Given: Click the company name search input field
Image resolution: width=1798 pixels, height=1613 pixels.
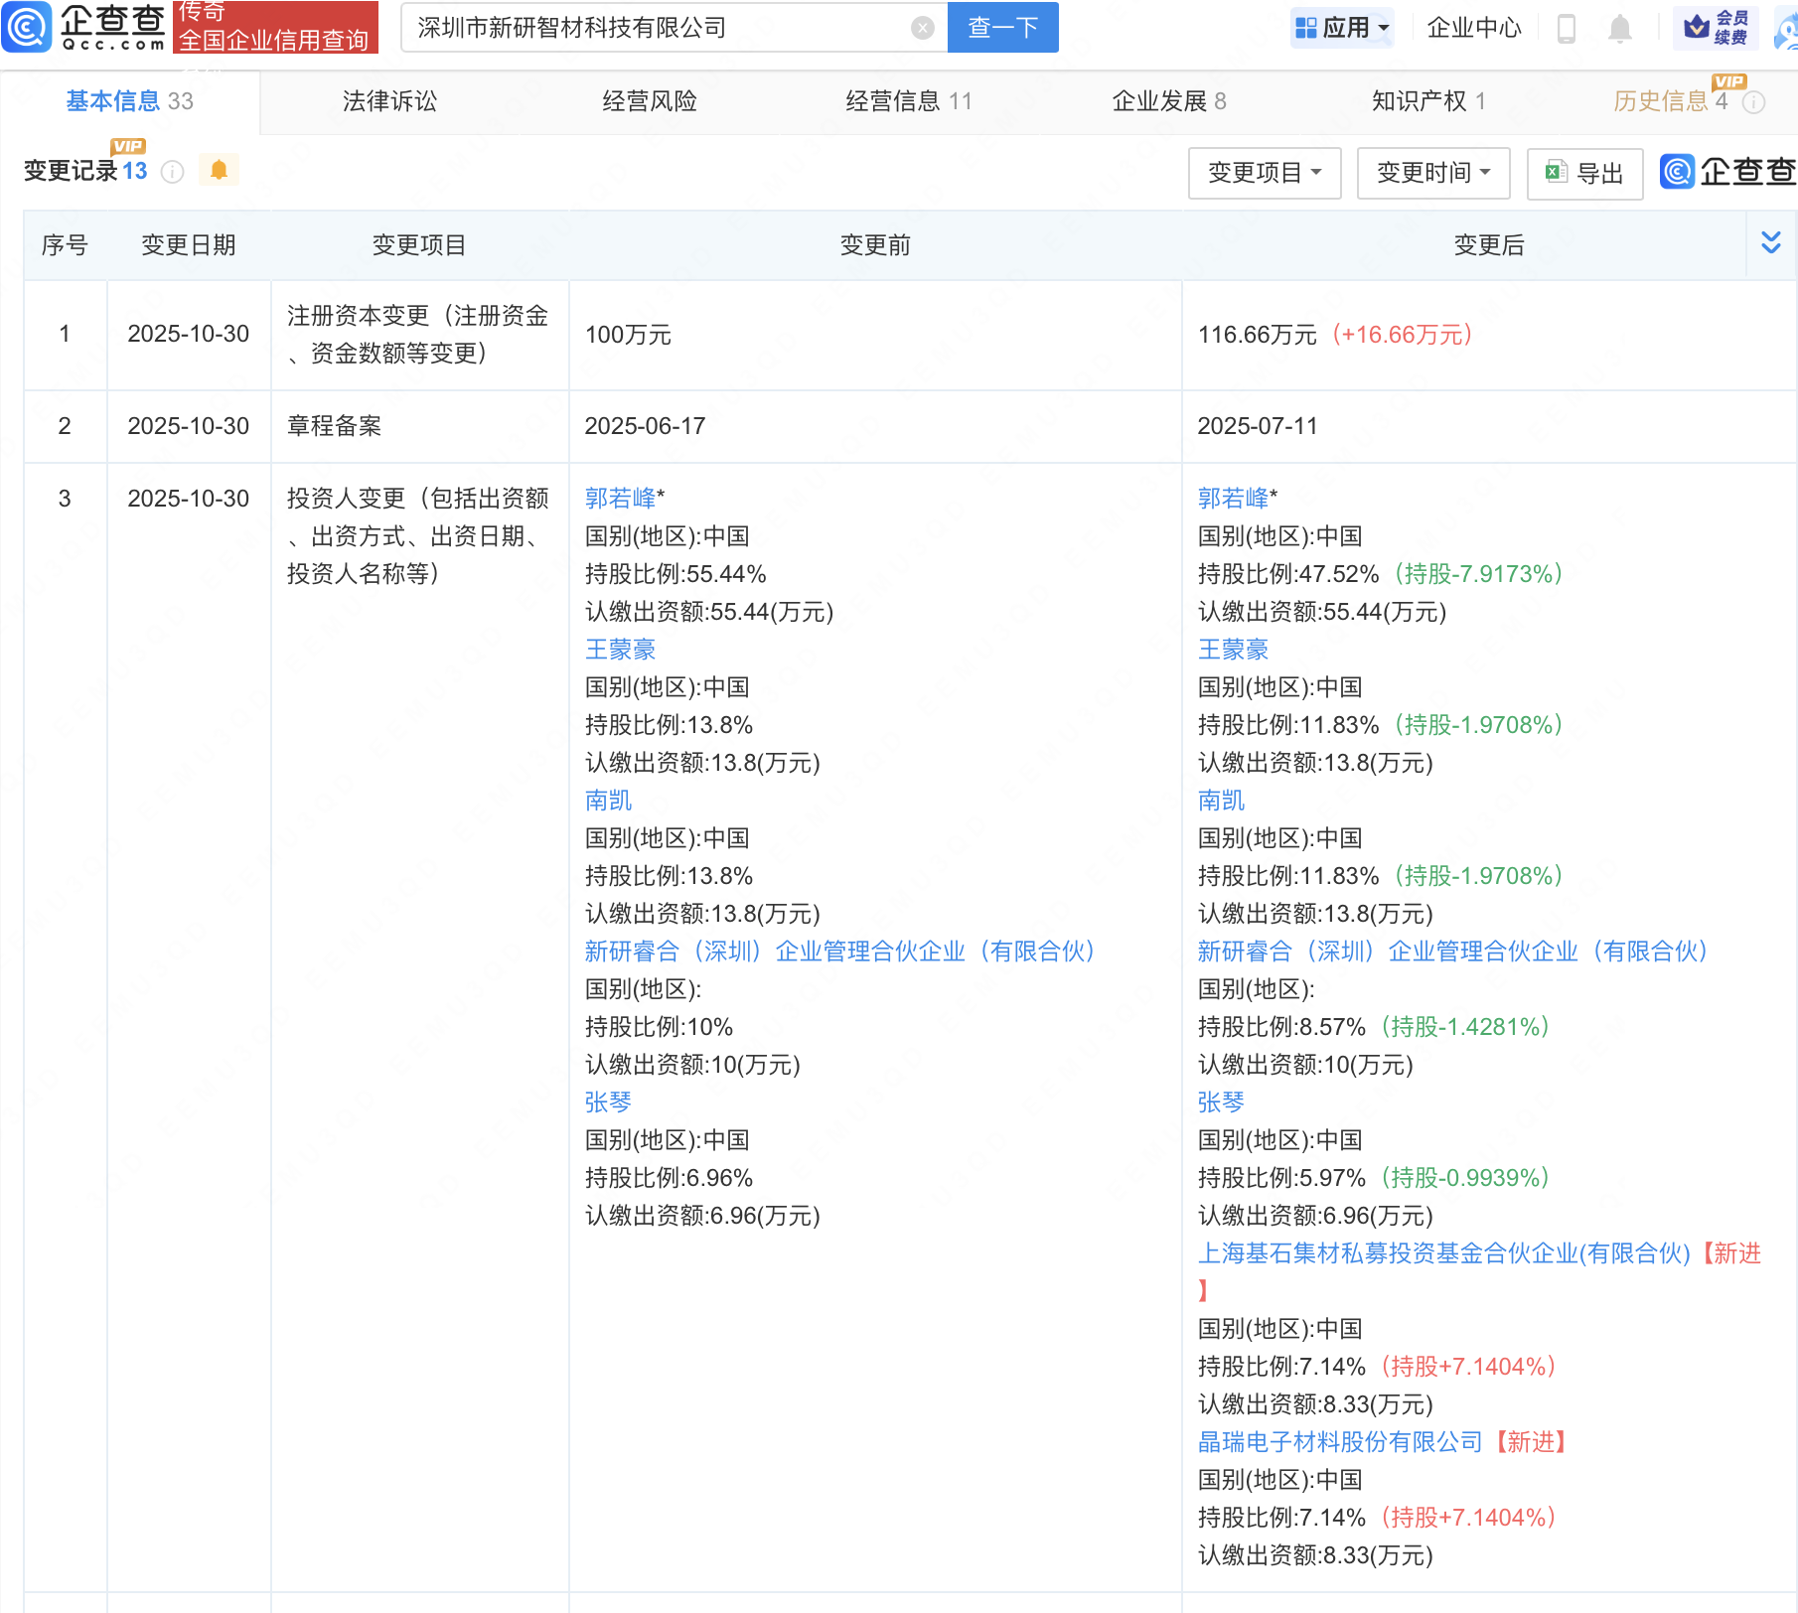Looking at the screenshot, I should (x=656, y=28).
